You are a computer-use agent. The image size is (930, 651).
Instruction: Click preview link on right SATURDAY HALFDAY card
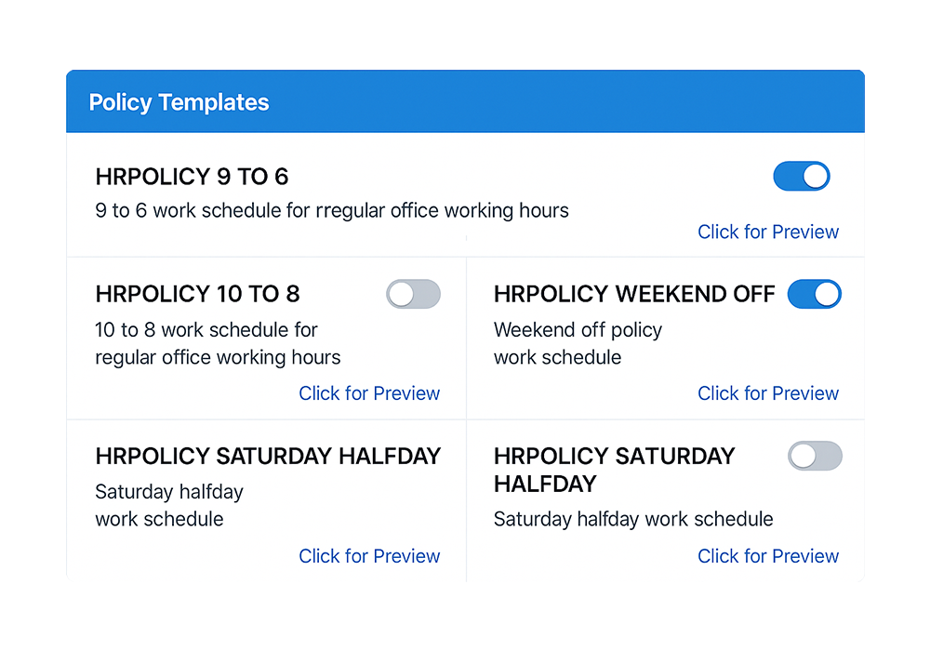click(767, 555)
